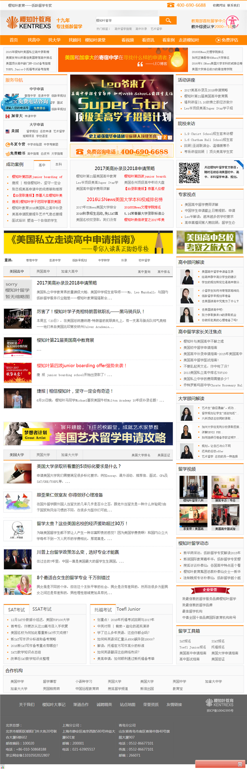Select the Toefl Junior tab
247x769 pixels.
coord(128,609)
